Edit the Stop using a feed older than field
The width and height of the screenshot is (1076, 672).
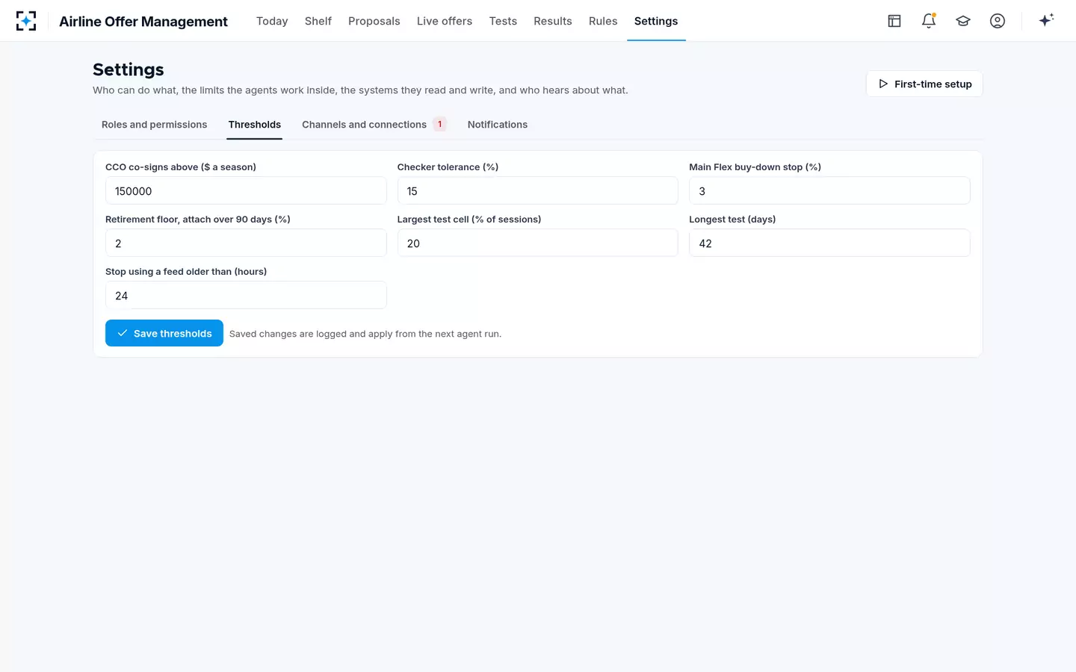tap(246, 295)
